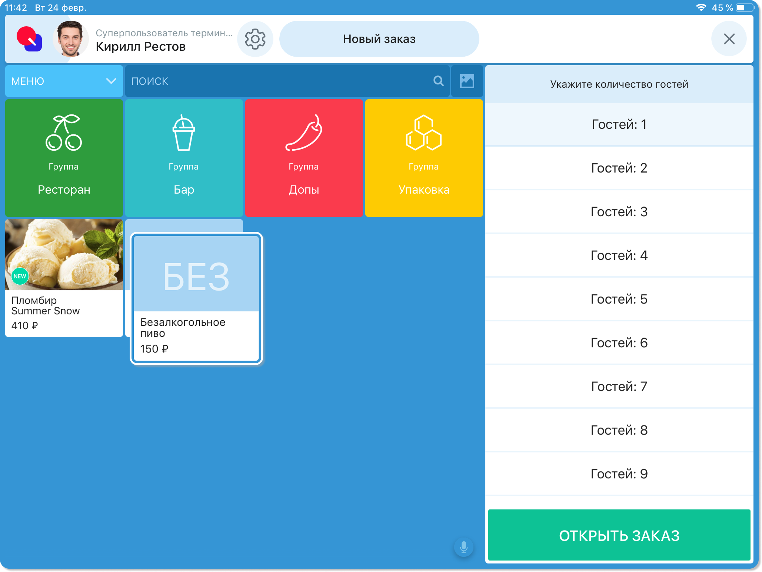Toggle picture view mode icon
This screenshot has width=762, height=572.
tap(467, 81)
